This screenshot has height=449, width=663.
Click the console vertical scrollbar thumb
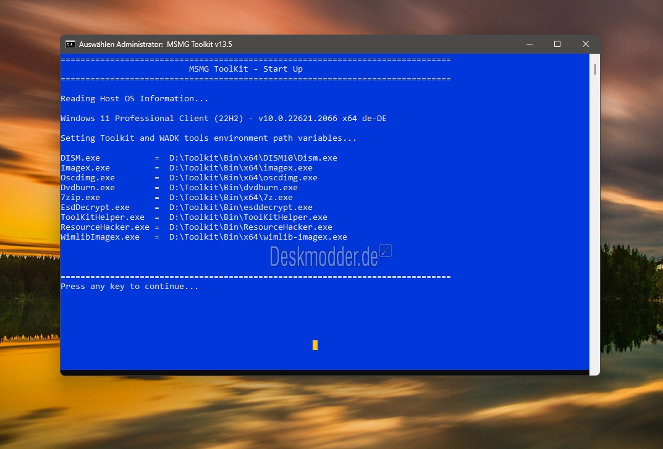(x=595, y=69)
